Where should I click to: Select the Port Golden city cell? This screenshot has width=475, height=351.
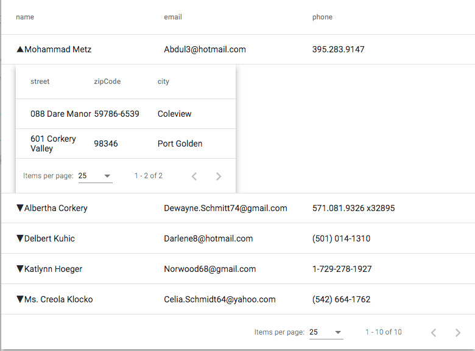tap(180, 144)
